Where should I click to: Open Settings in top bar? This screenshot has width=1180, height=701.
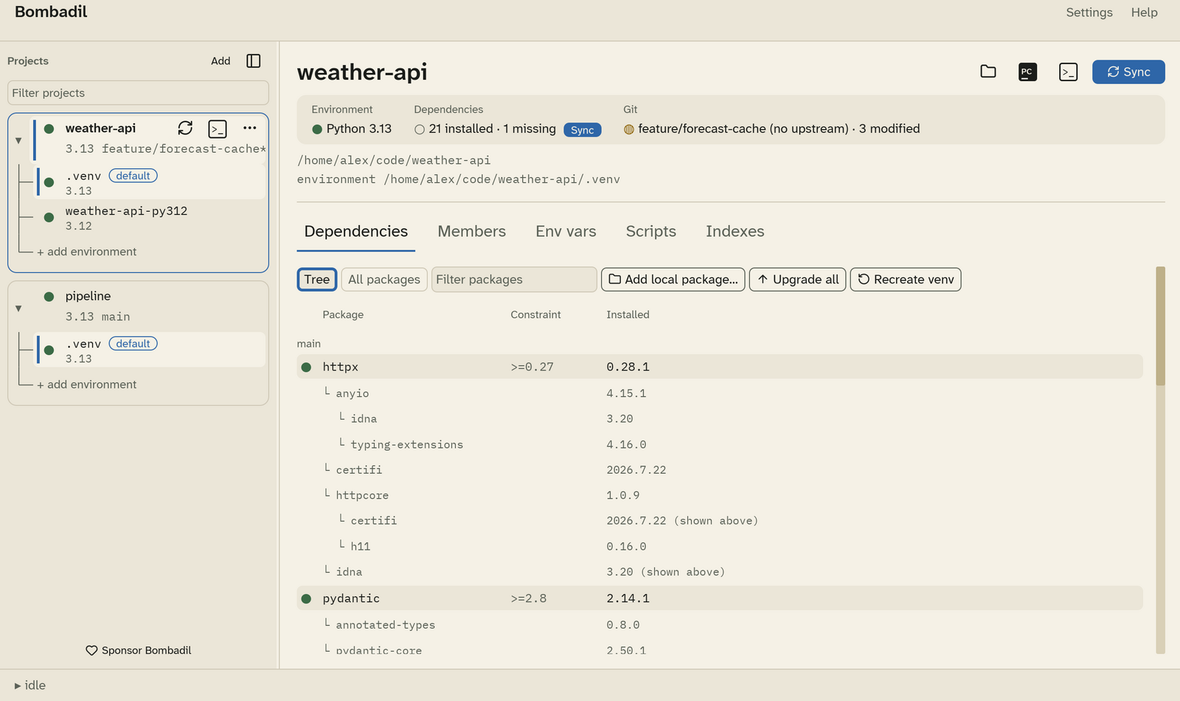pyautogui.click(x=1089, y=13)
